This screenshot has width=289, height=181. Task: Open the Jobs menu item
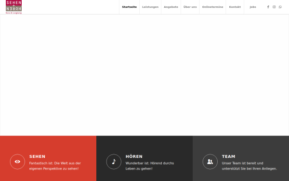[x=253, y=7]
